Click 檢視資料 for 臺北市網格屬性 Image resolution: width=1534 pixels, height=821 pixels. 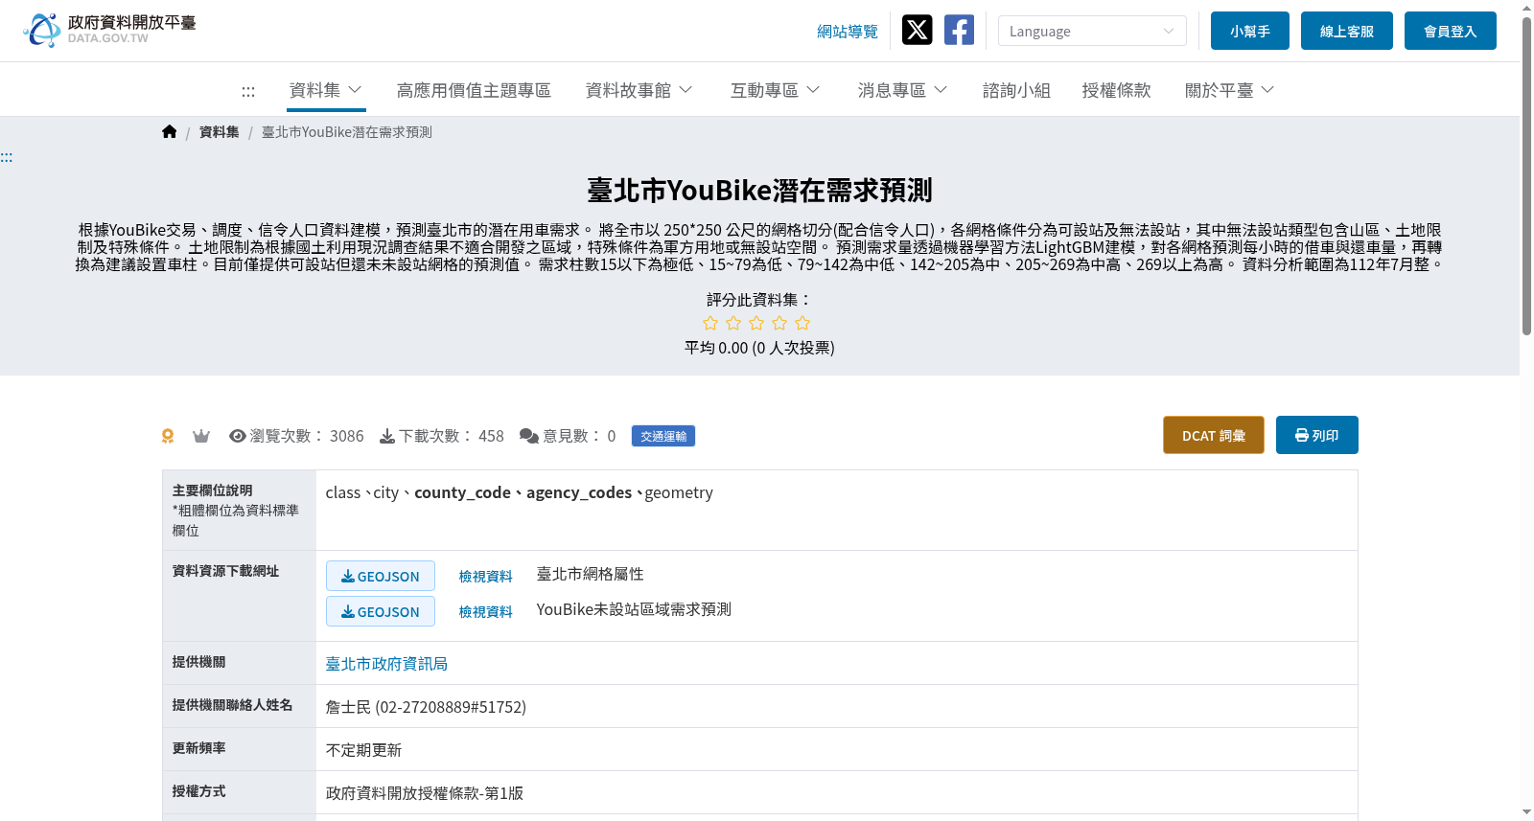point(486,576)
